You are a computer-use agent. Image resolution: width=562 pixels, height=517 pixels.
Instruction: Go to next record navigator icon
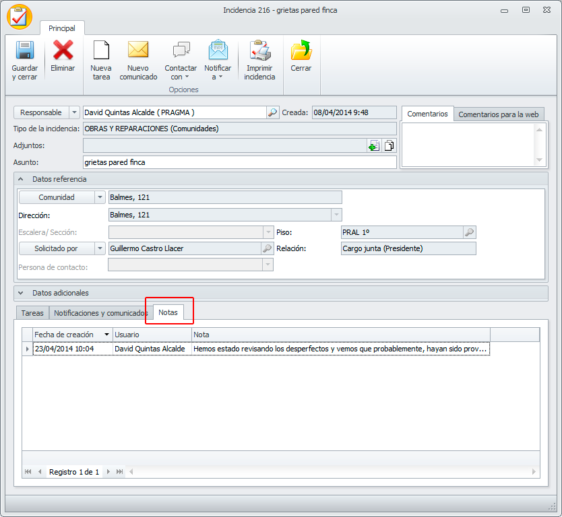(108, 471)
